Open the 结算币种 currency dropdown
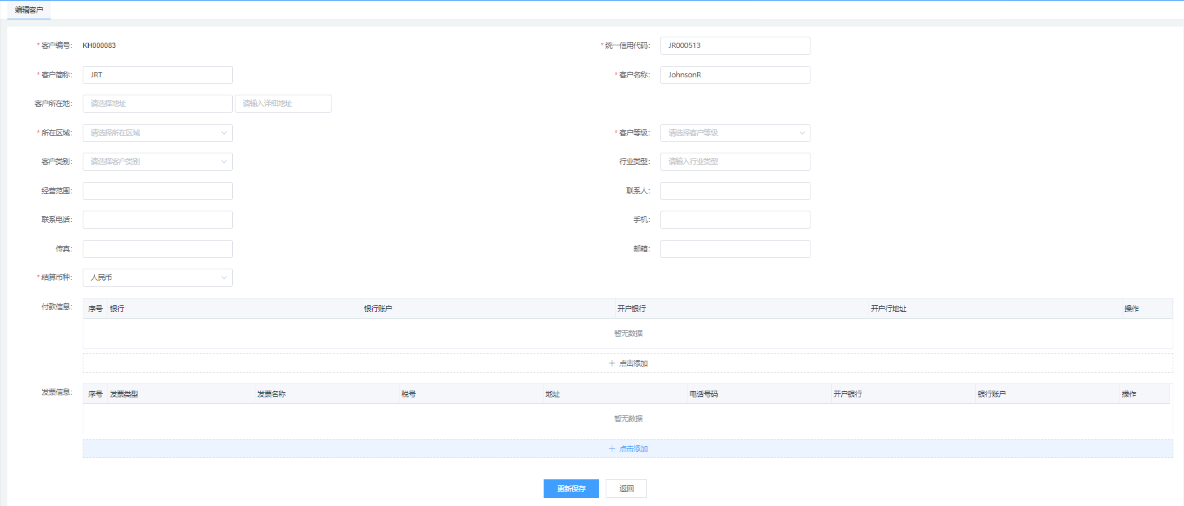Image resolution: width=1184 pixels, height=506 pixels. coord(157,277)
